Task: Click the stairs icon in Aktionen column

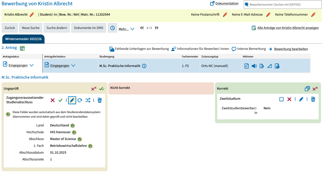Action: (x=269, y=66)
